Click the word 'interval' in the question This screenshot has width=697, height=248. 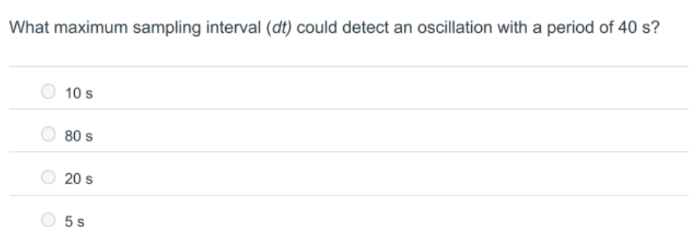pyautogui.click(x=234, y=28)
